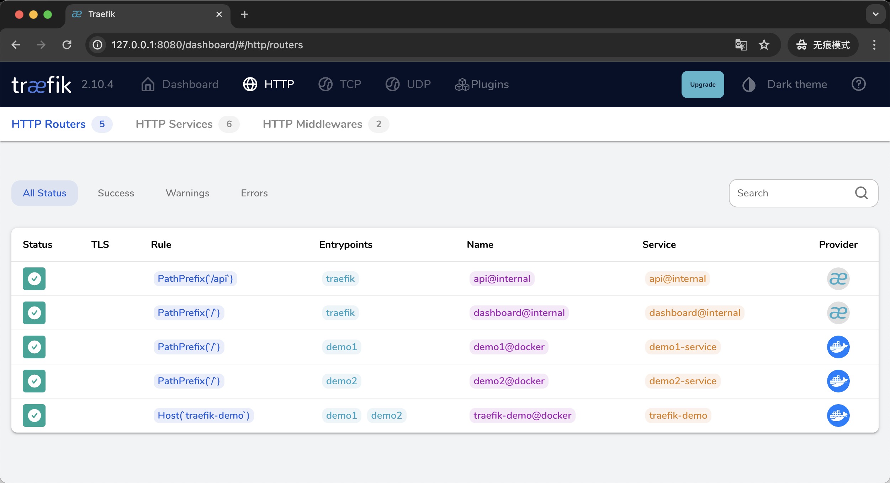Enable the Errors status filter

pos(254,193)
